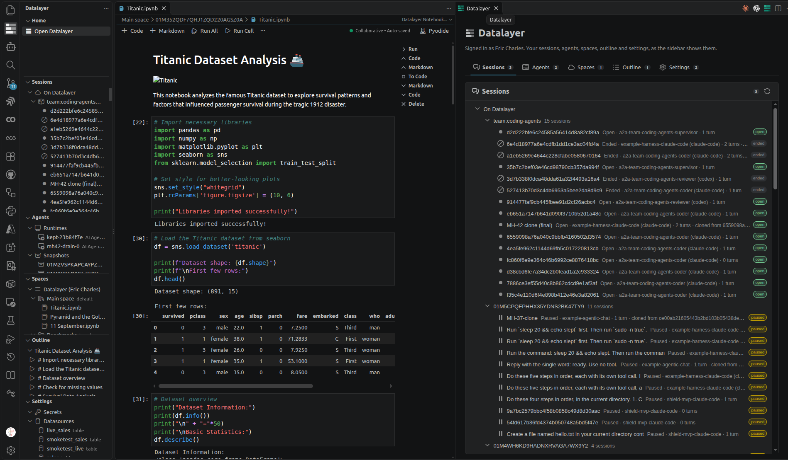Open the timeline history icon in activity bar
Screen dimensions: 788x460
(x=11, y=357)
